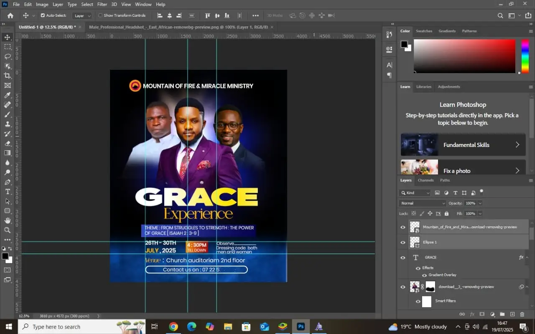535x334 pixels.
Task: Hide the GRACE text layer
Action: (x=403, y=258)
